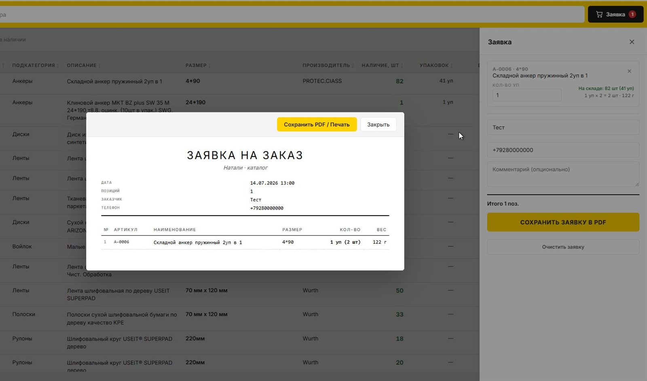The image size is (647, 381).
Task: Click Сохранить PDF / Печать button
Action: pos(317,125)
